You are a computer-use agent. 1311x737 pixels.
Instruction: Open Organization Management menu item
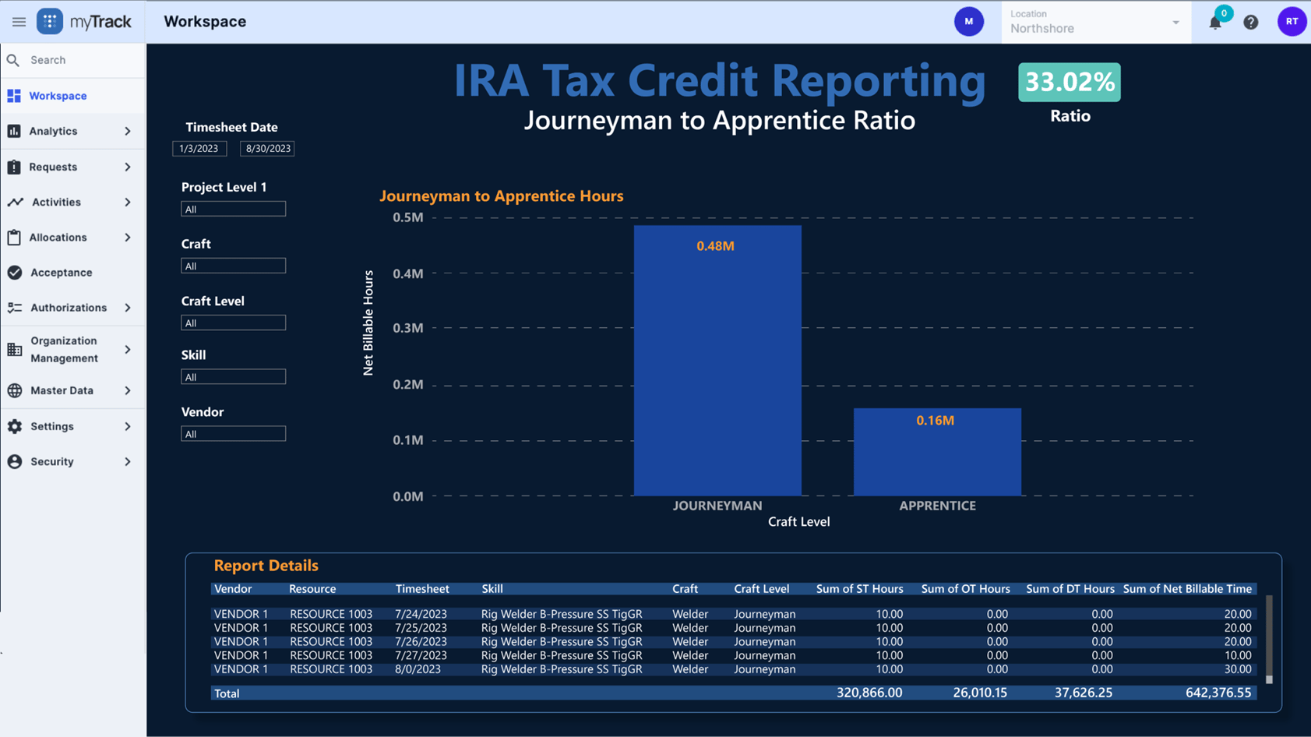point(62,349)
